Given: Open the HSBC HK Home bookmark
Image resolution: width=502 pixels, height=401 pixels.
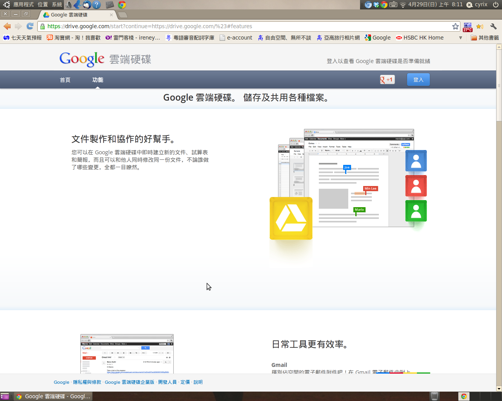Looking at the screenshot, I should [420, 38].
